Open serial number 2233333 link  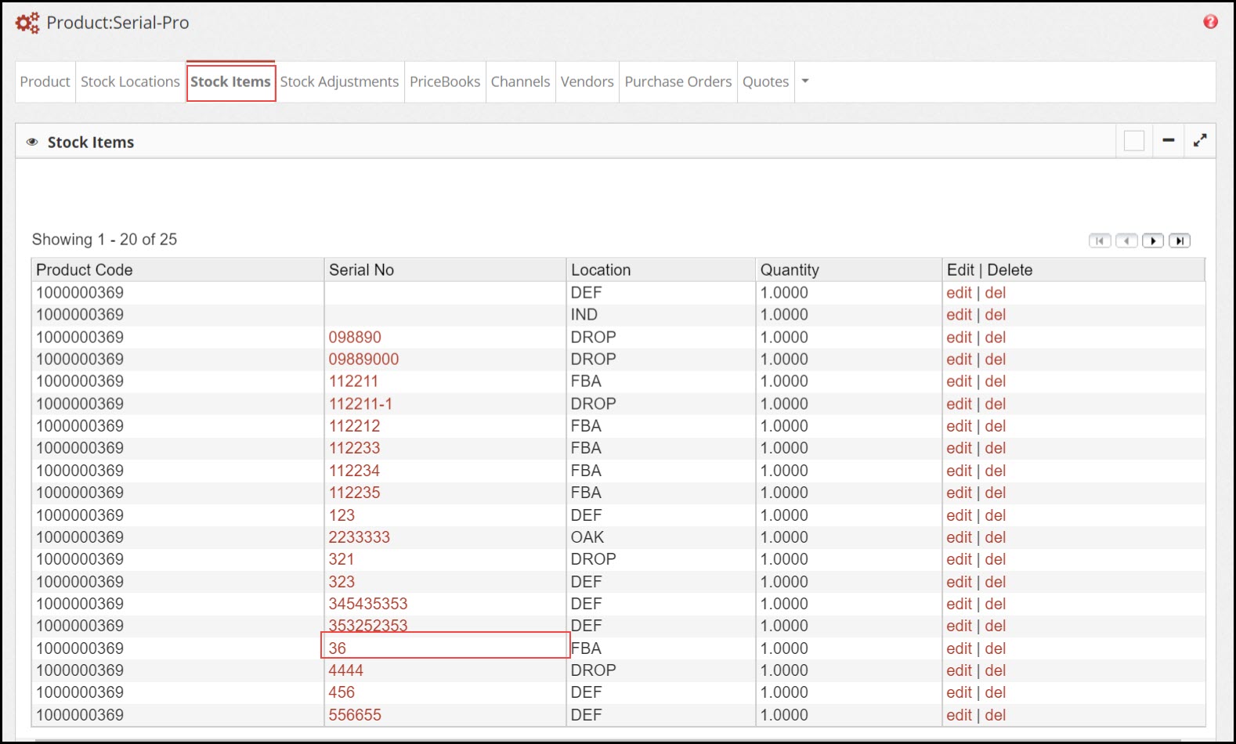point(359,537)
